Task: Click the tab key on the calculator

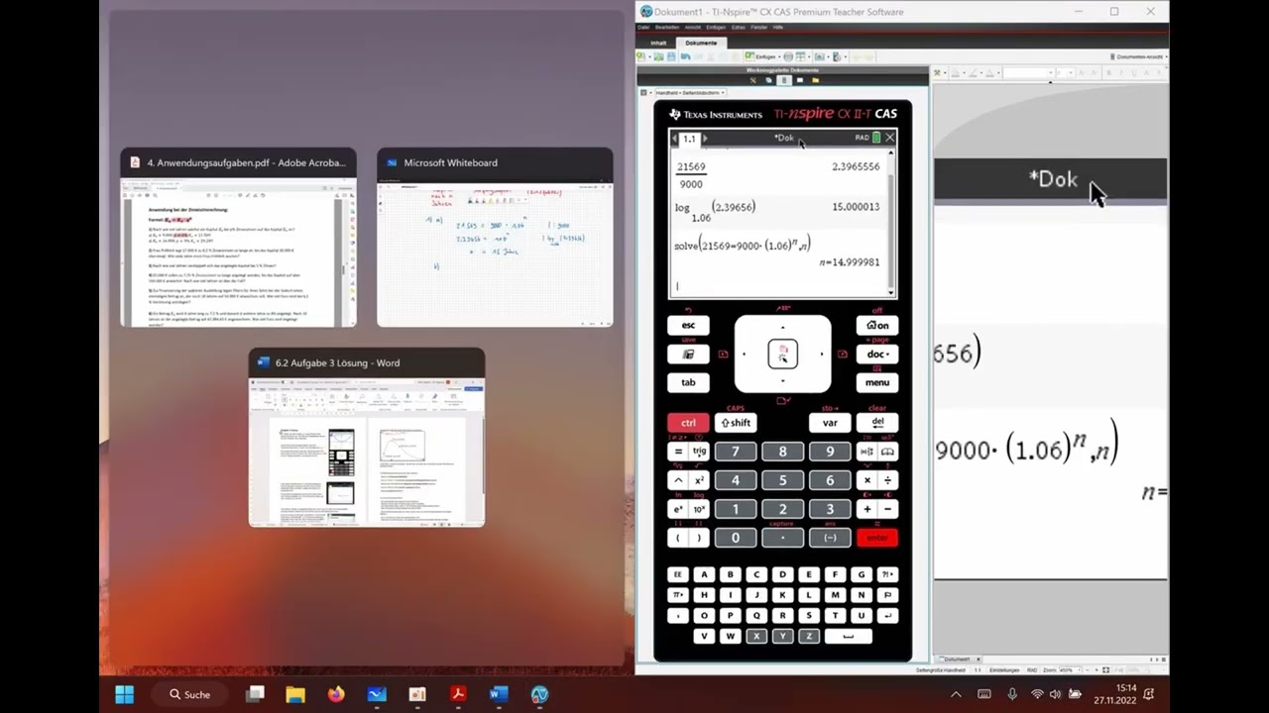Action: click(688, 382)
